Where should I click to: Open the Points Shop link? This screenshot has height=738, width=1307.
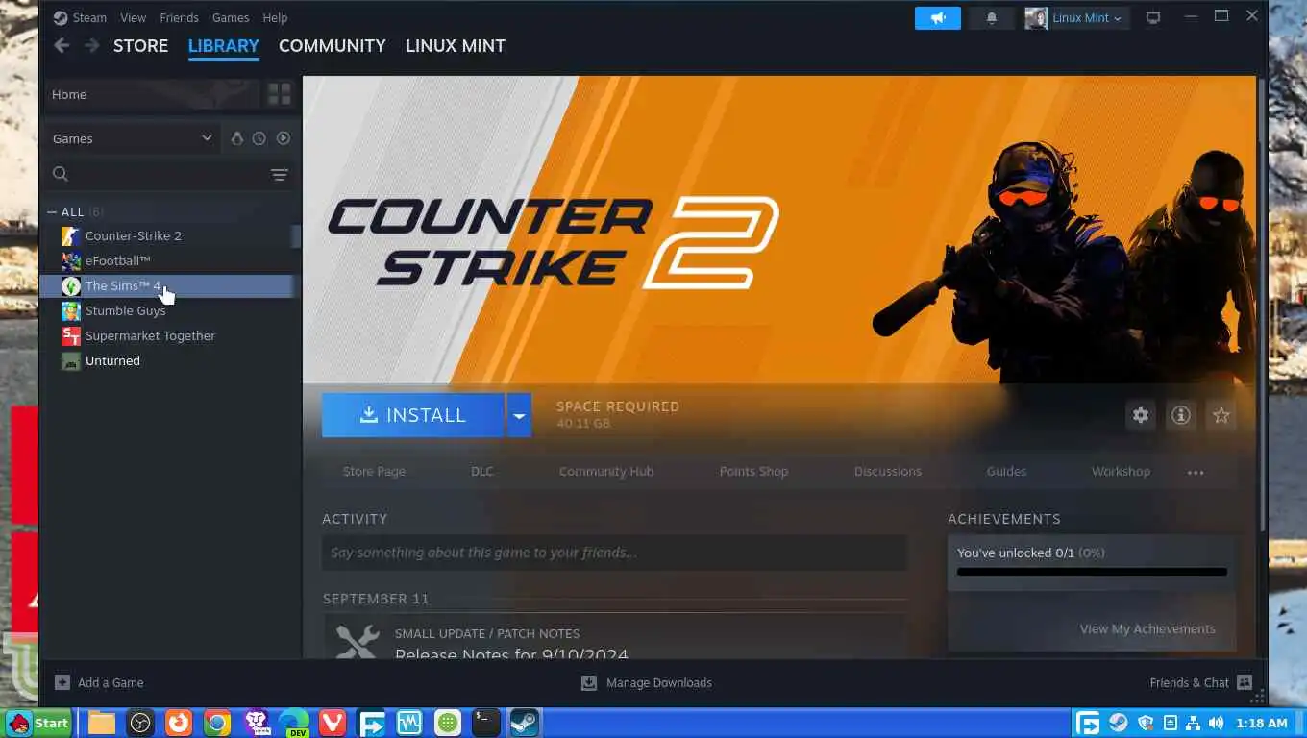(753, 471)
